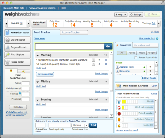Image resolution: width=165 pixels, height=138 pixels.
Task: Click Return to Main Site
Action: pyautogui.click(x=14, y=8)
